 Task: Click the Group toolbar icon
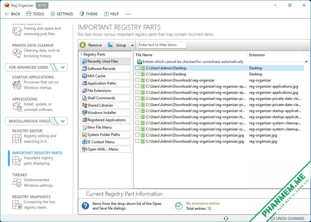pos(110,45)
